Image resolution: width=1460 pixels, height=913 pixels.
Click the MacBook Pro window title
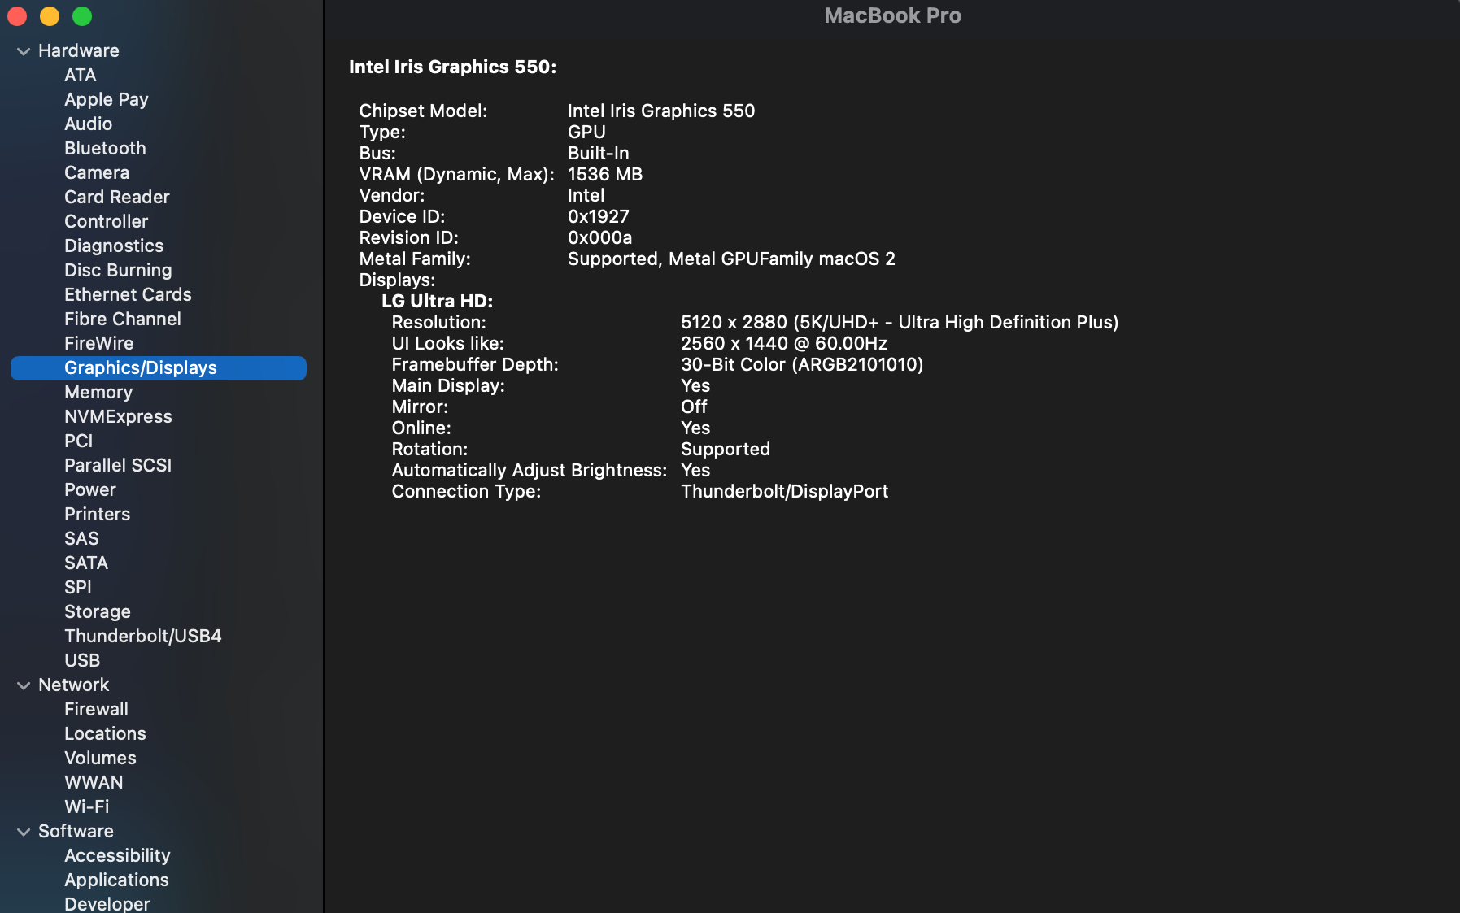[893, 15]
